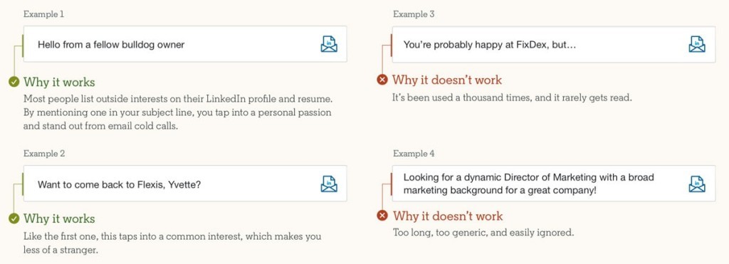Click 'Why it doesn't work' heading under Example 3
The width and height of the screenshot is (729, 264).
point(447,80)
